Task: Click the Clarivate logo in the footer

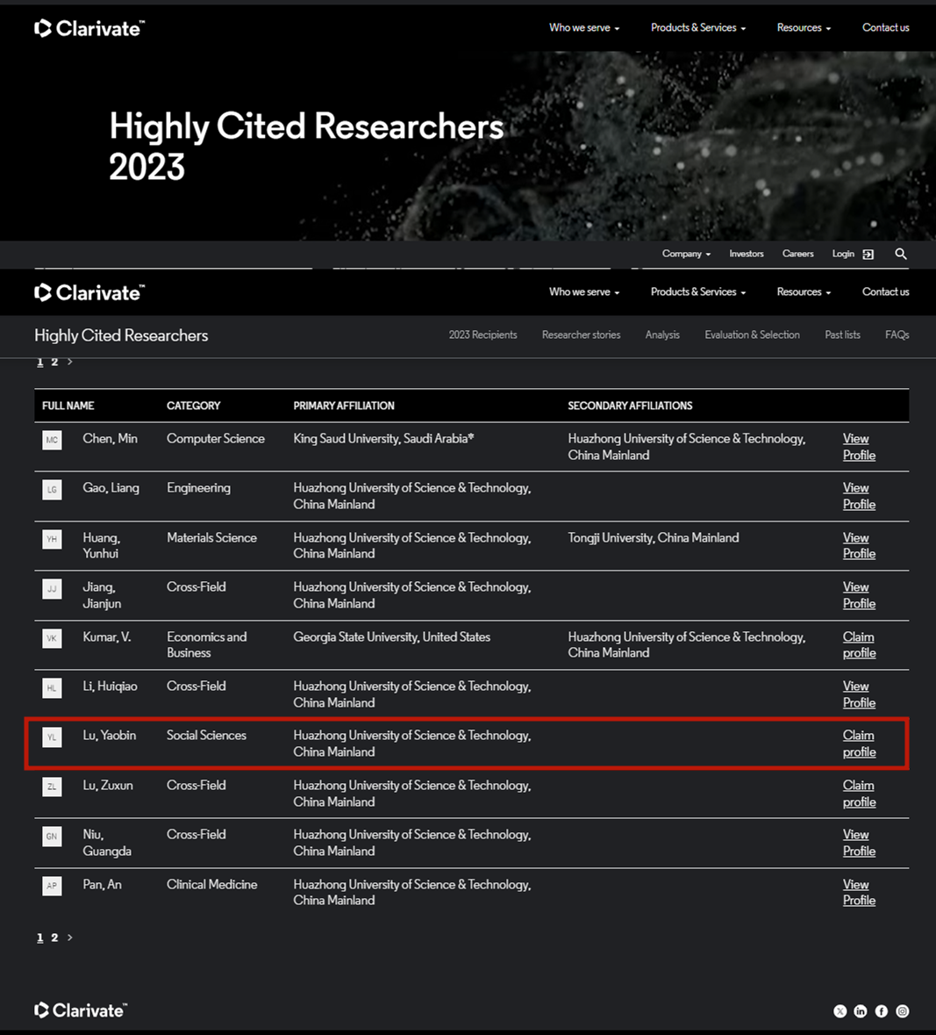Action: pos(81,1010)
